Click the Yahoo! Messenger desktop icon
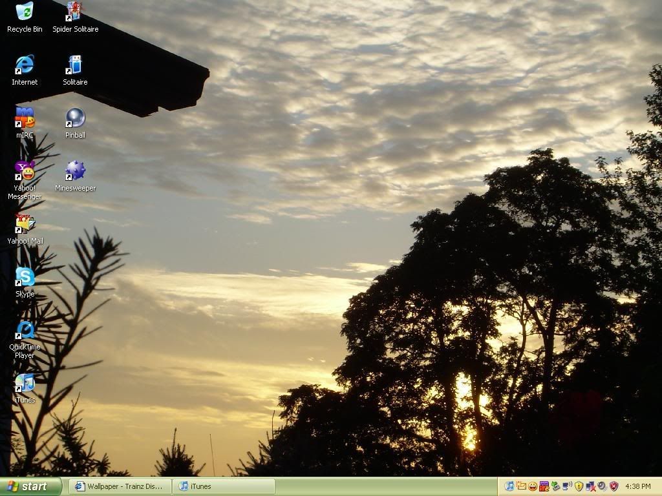The height and width of the screenshot is (496, 662). [25, 180]
